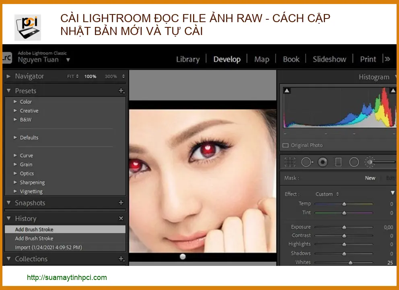Expand the Grain preset group

(15, 165)
